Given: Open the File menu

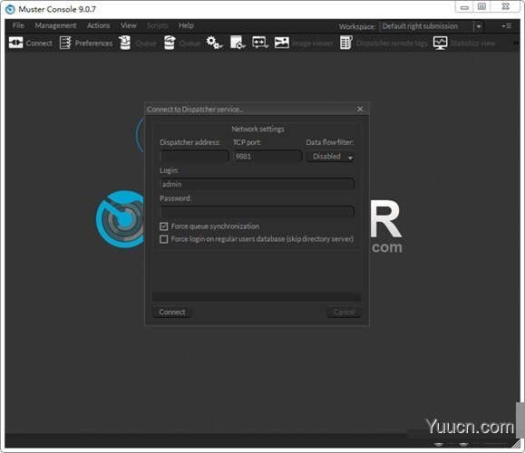Looking at the screenshot, I should point(18,25).
